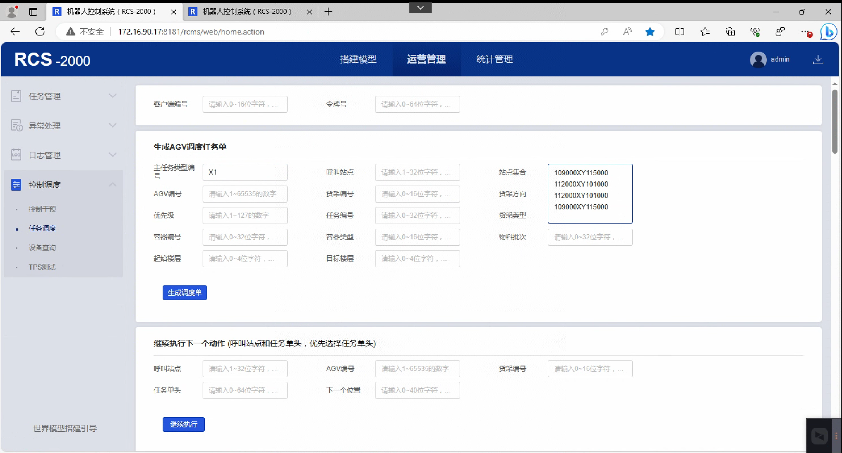Click the admin user avatar

pyautogui.click(x=758, y=59)
